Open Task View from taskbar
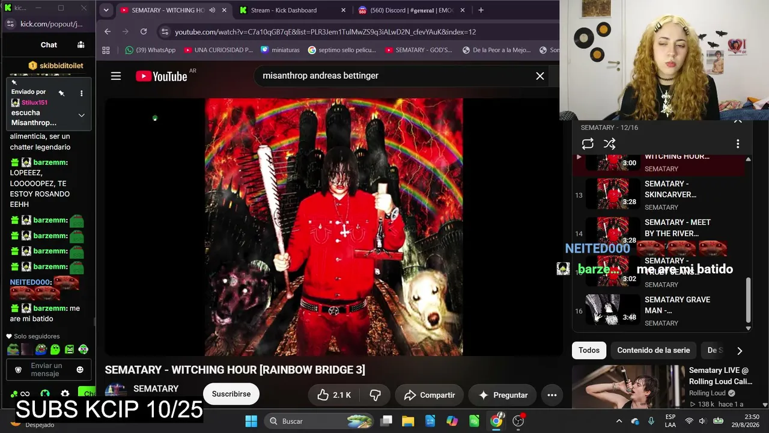 (386, 421)
